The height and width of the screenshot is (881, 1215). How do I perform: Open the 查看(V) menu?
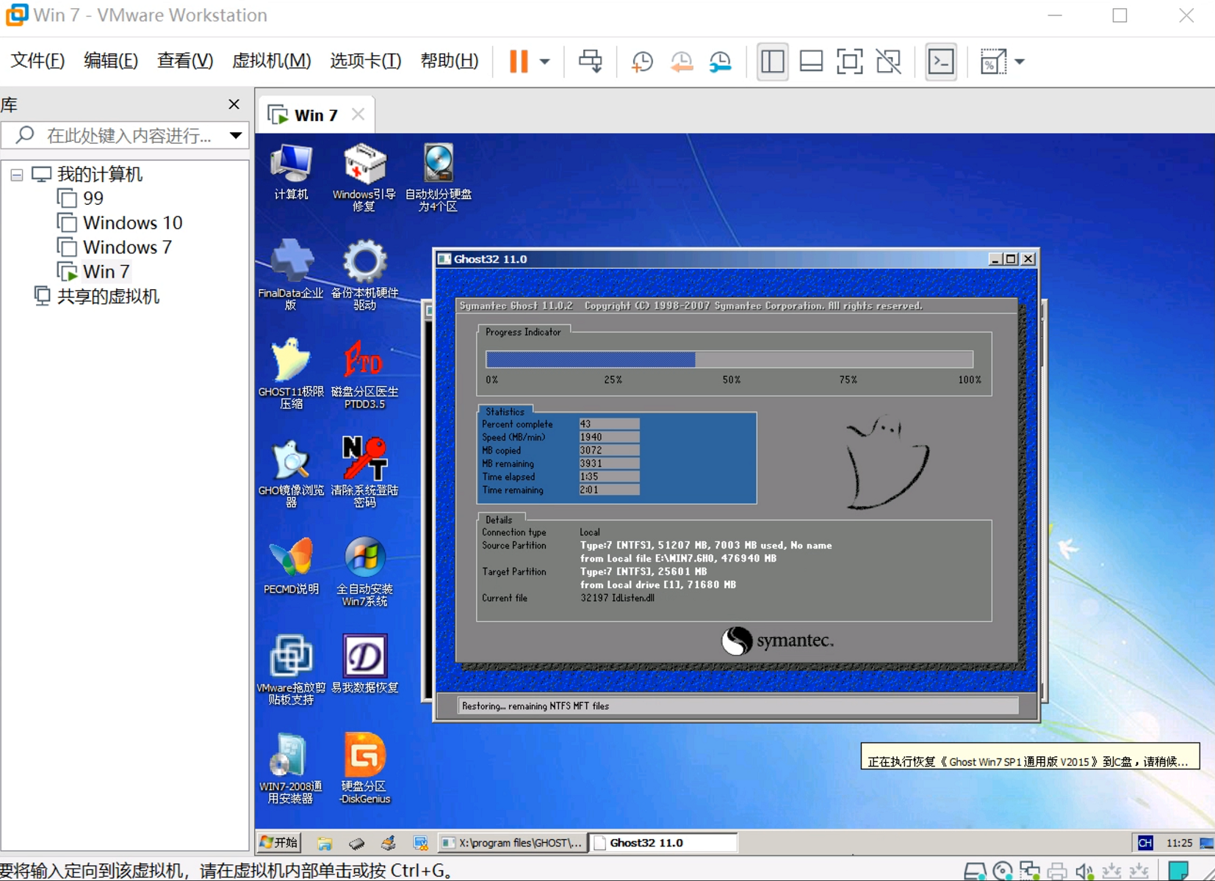click(x=185, y=61)
